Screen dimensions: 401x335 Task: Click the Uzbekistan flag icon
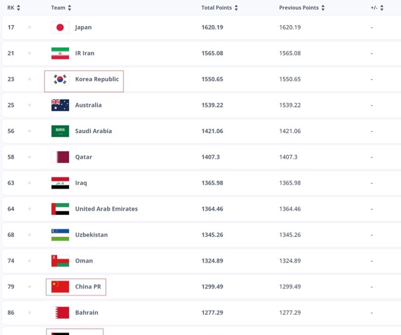(60, 235)
